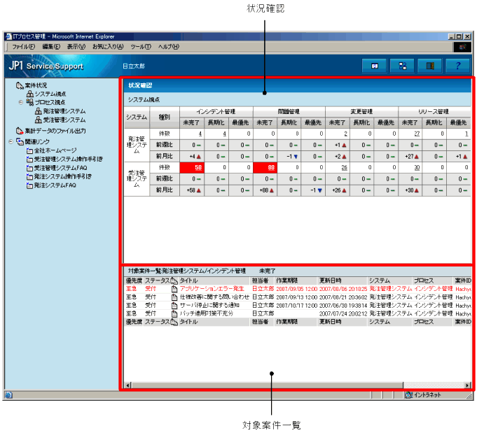Screen dimensions: 477x433
Task: Click the 2007/10/17 12:00 deadline cell
Action: click(x=296, y=306)
